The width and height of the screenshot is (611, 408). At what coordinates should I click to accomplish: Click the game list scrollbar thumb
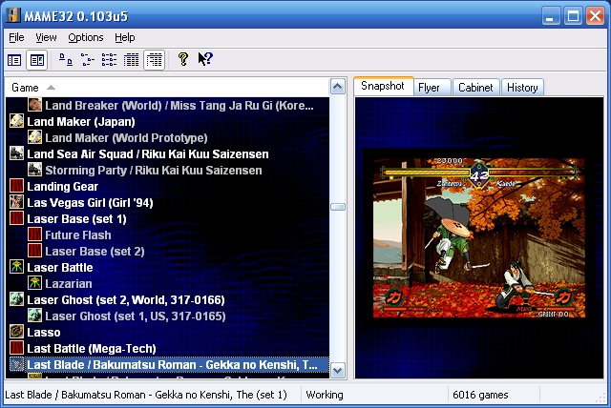click(338, 207)
